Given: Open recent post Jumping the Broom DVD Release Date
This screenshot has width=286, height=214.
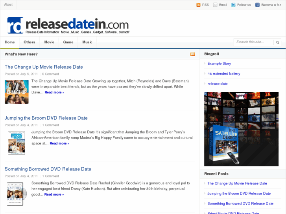Looking at the screenshot, I should pyautogui.click(x=239, y=194).
